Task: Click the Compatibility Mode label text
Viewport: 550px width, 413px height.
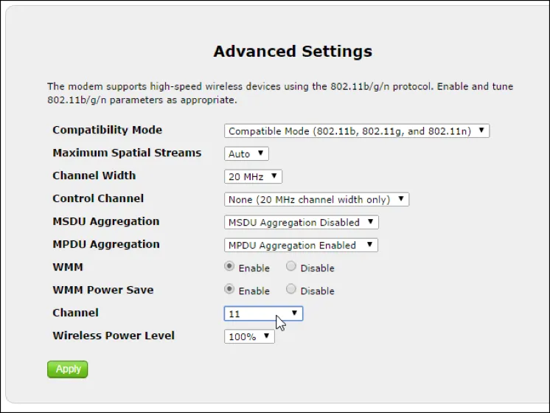Action: pos(107,131)
